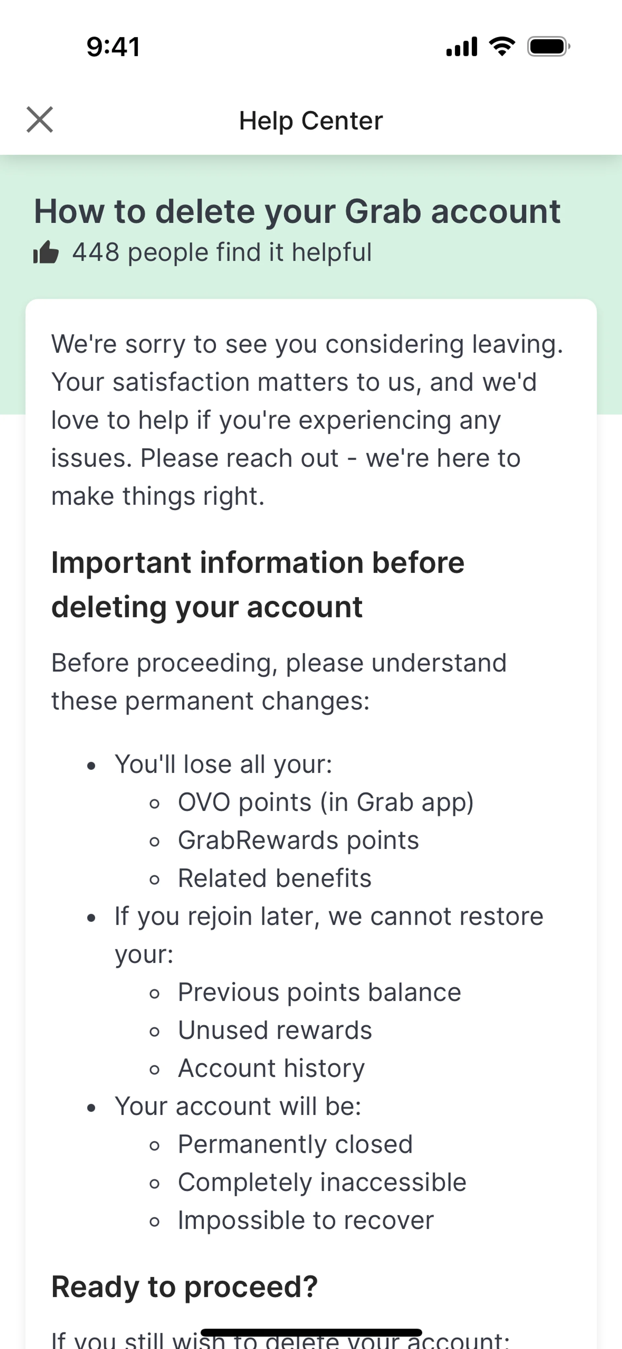Tap the battery indicator icon
This screenshot has width=622, height=1349.
[548, 47]
